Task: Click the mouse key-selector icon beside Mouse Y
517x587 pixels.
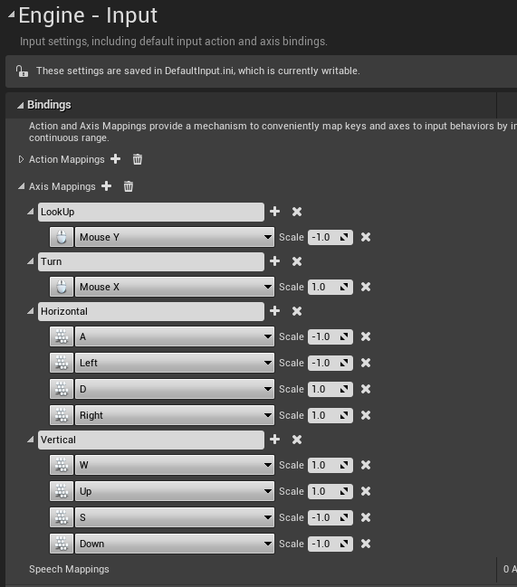Action: (62, 237)
